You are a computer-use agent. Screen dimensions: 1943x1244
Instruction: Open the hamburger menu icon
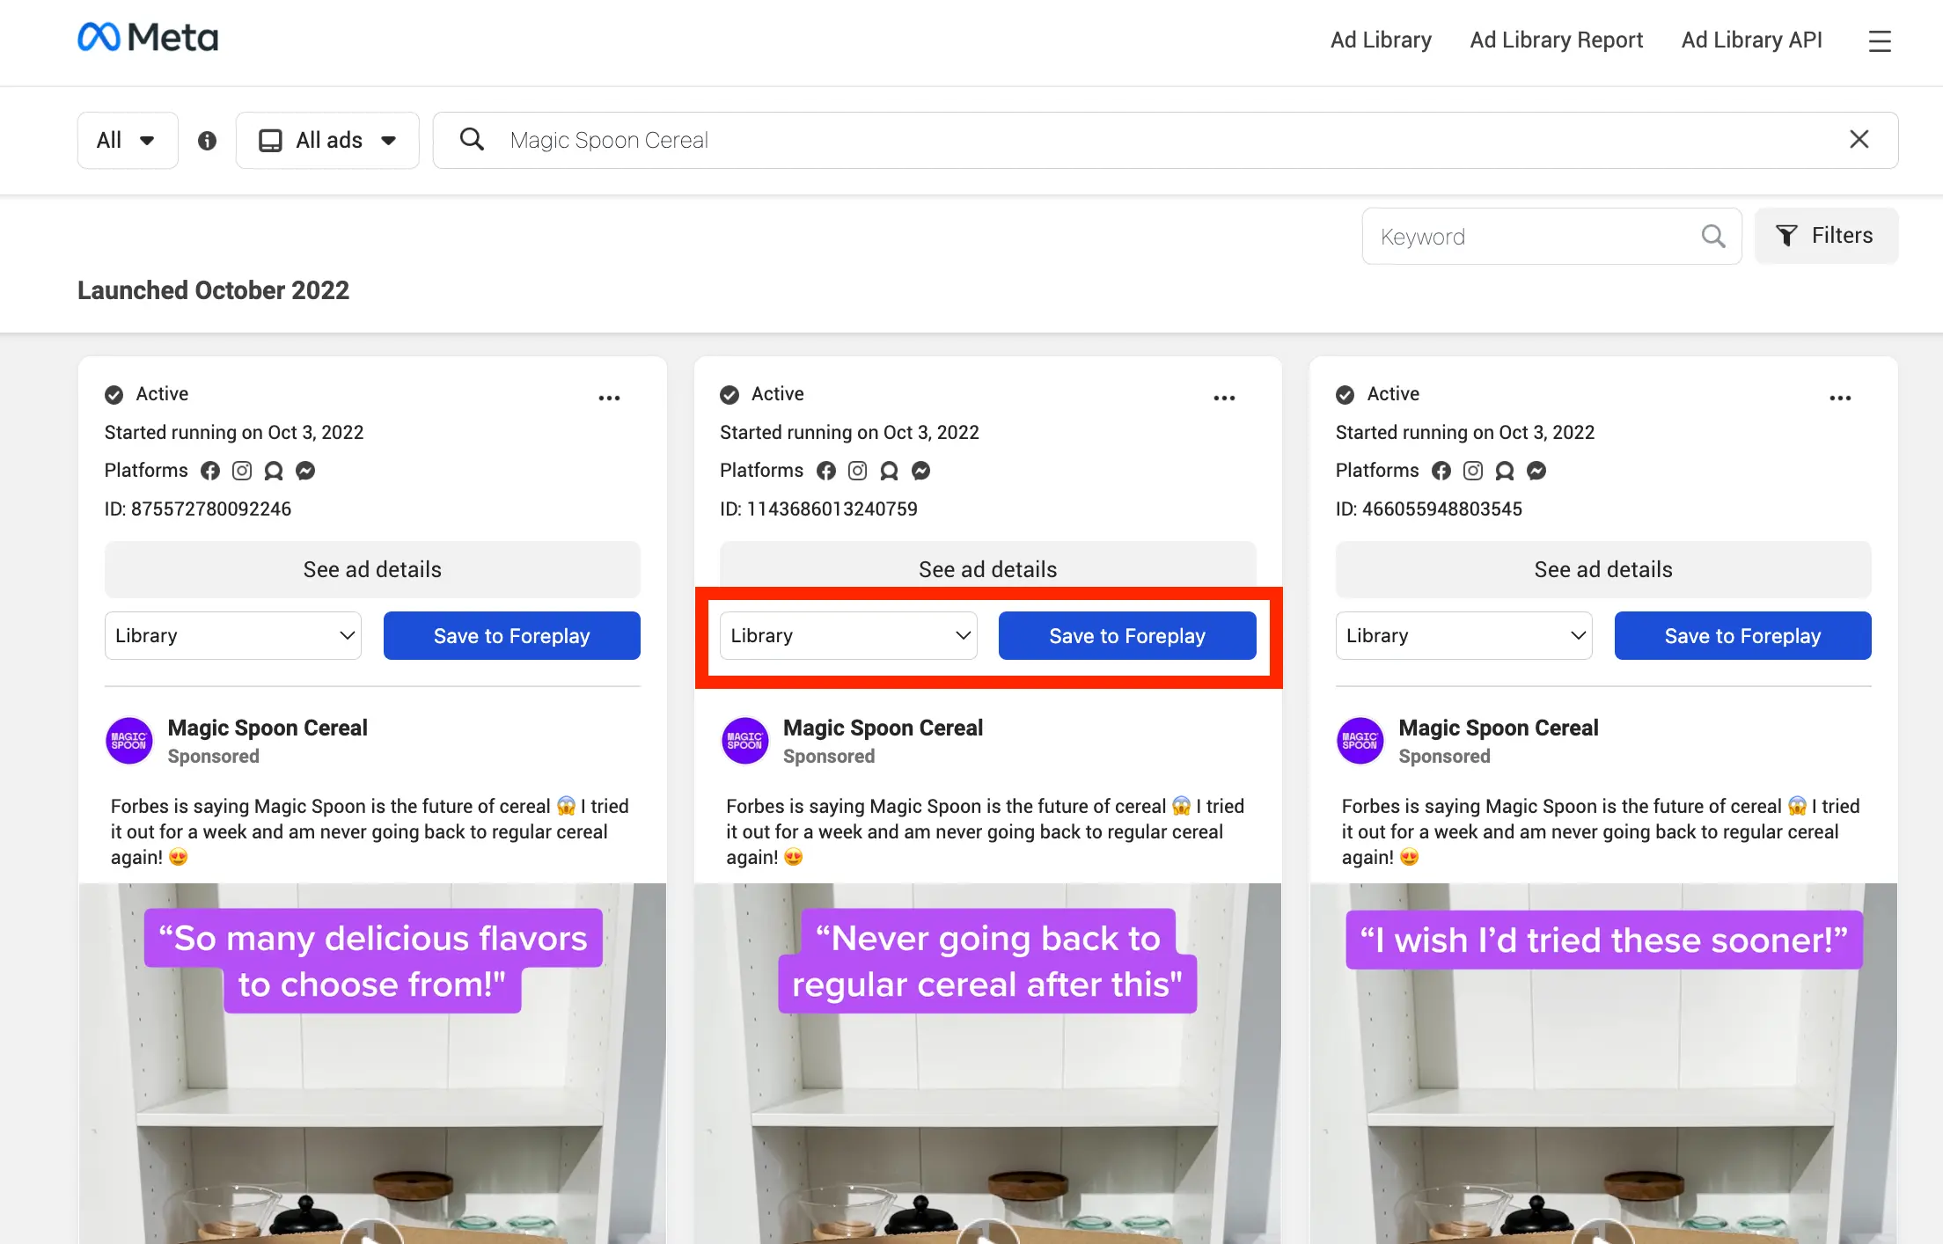1879,40
